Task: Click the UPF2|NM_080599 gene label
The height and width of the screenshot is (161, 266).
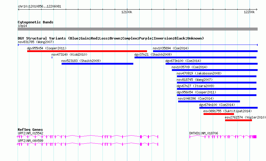Action: 30,141
